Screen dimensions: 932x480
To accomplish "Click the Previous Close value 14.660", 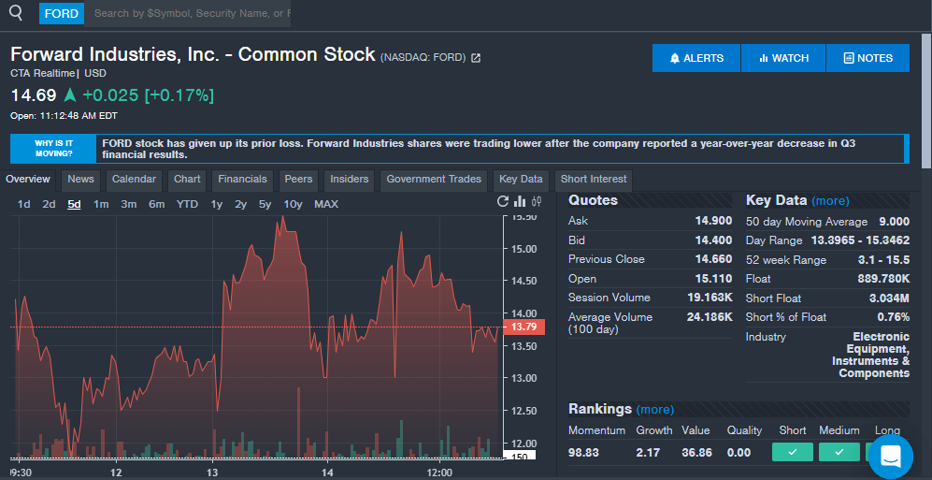I will [713, 259].
